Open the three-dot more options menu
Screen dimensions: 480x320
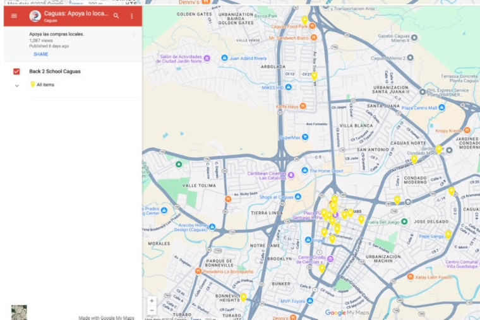132,16
